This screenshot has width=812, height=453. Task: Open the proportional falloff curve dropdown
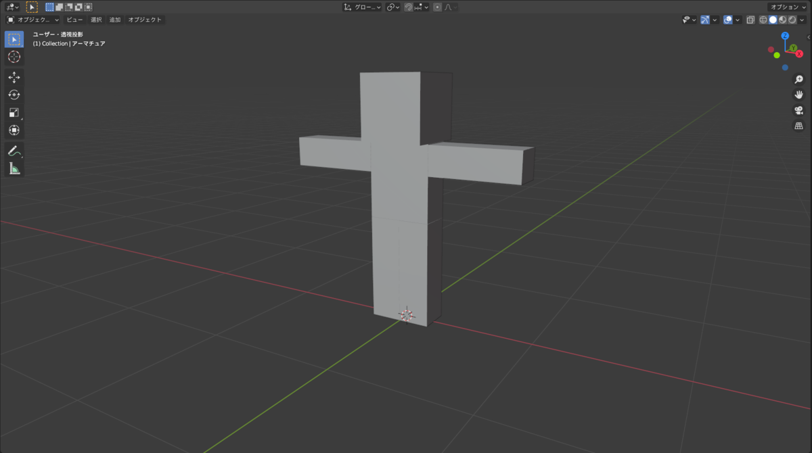coord(450,7)
